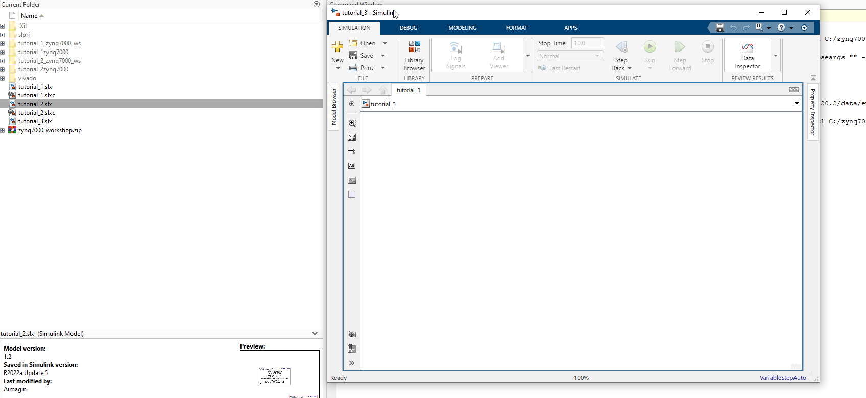Open the Data Inspector
This screenshot has height=398, width=866.
click(748, 55)
